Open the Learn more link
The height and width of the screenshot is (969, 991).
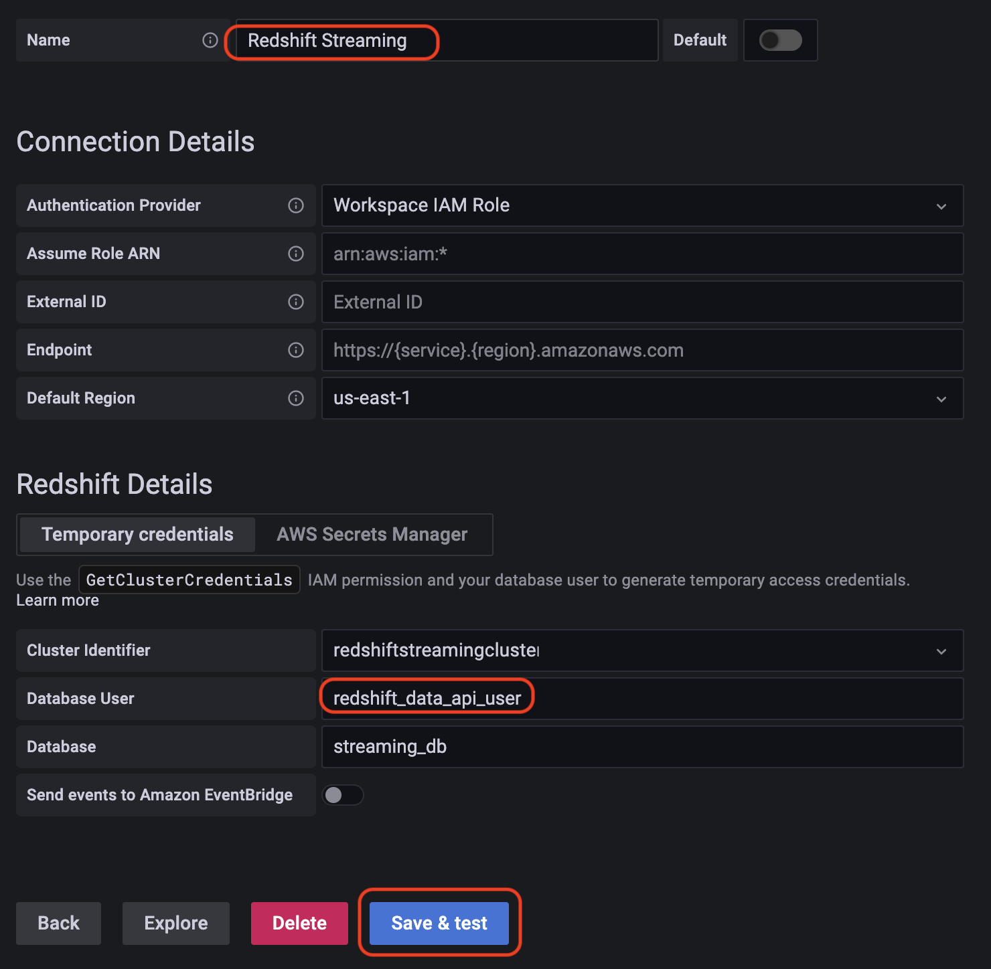pyautogui.click(x=58, y=600)
